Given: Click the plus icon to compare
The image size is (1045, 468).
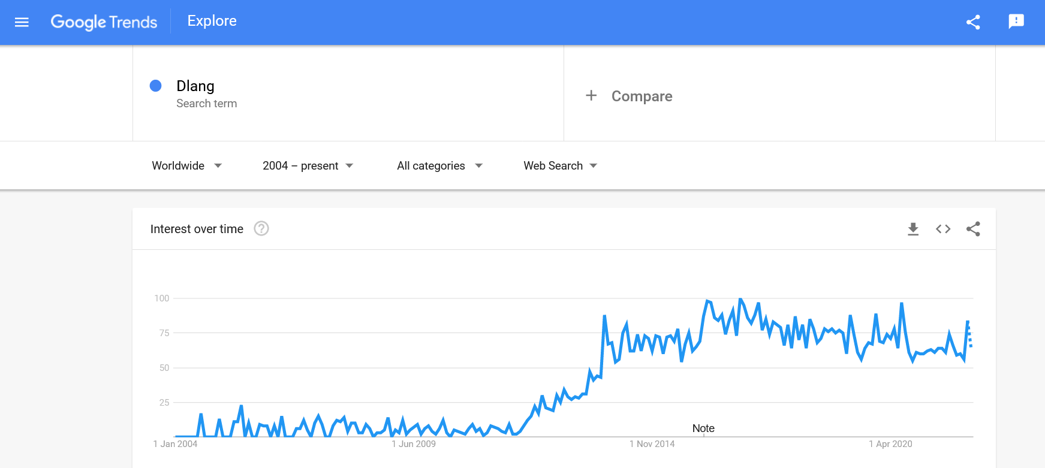Looking at the screenshot, I should [591, 96].
